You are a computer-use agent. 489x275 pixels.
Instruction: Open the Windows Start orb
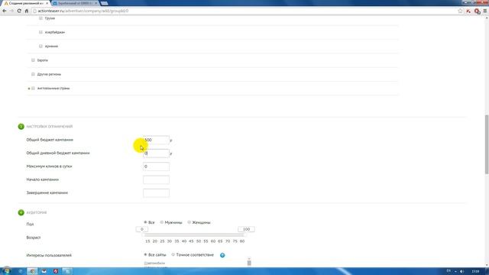click(x=6, y=271)
